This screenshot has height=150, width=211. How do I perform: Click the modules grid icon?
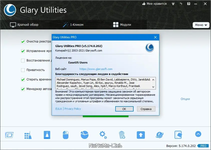point(116,25)
